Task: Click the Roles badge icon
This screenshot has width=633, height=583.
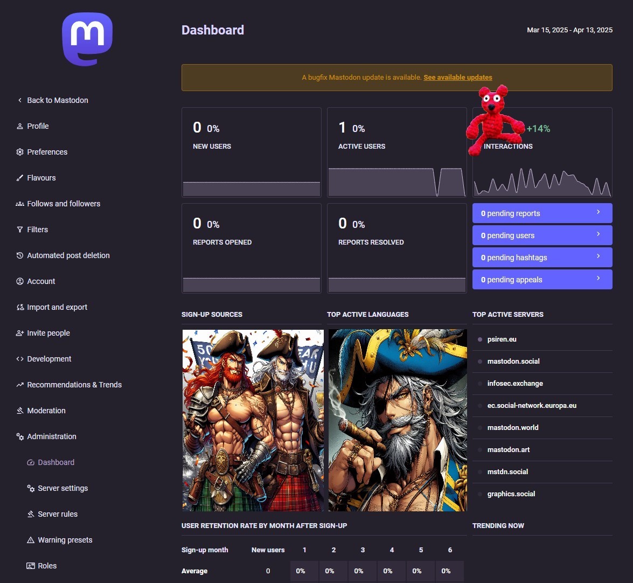Action: [x=31, y=566]
